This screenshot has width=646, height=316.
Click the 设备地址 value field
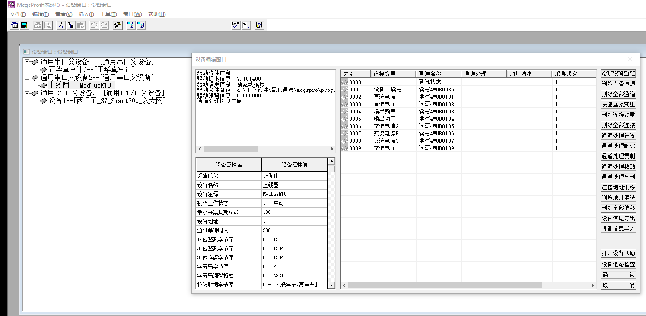click(x=294, y=221)
